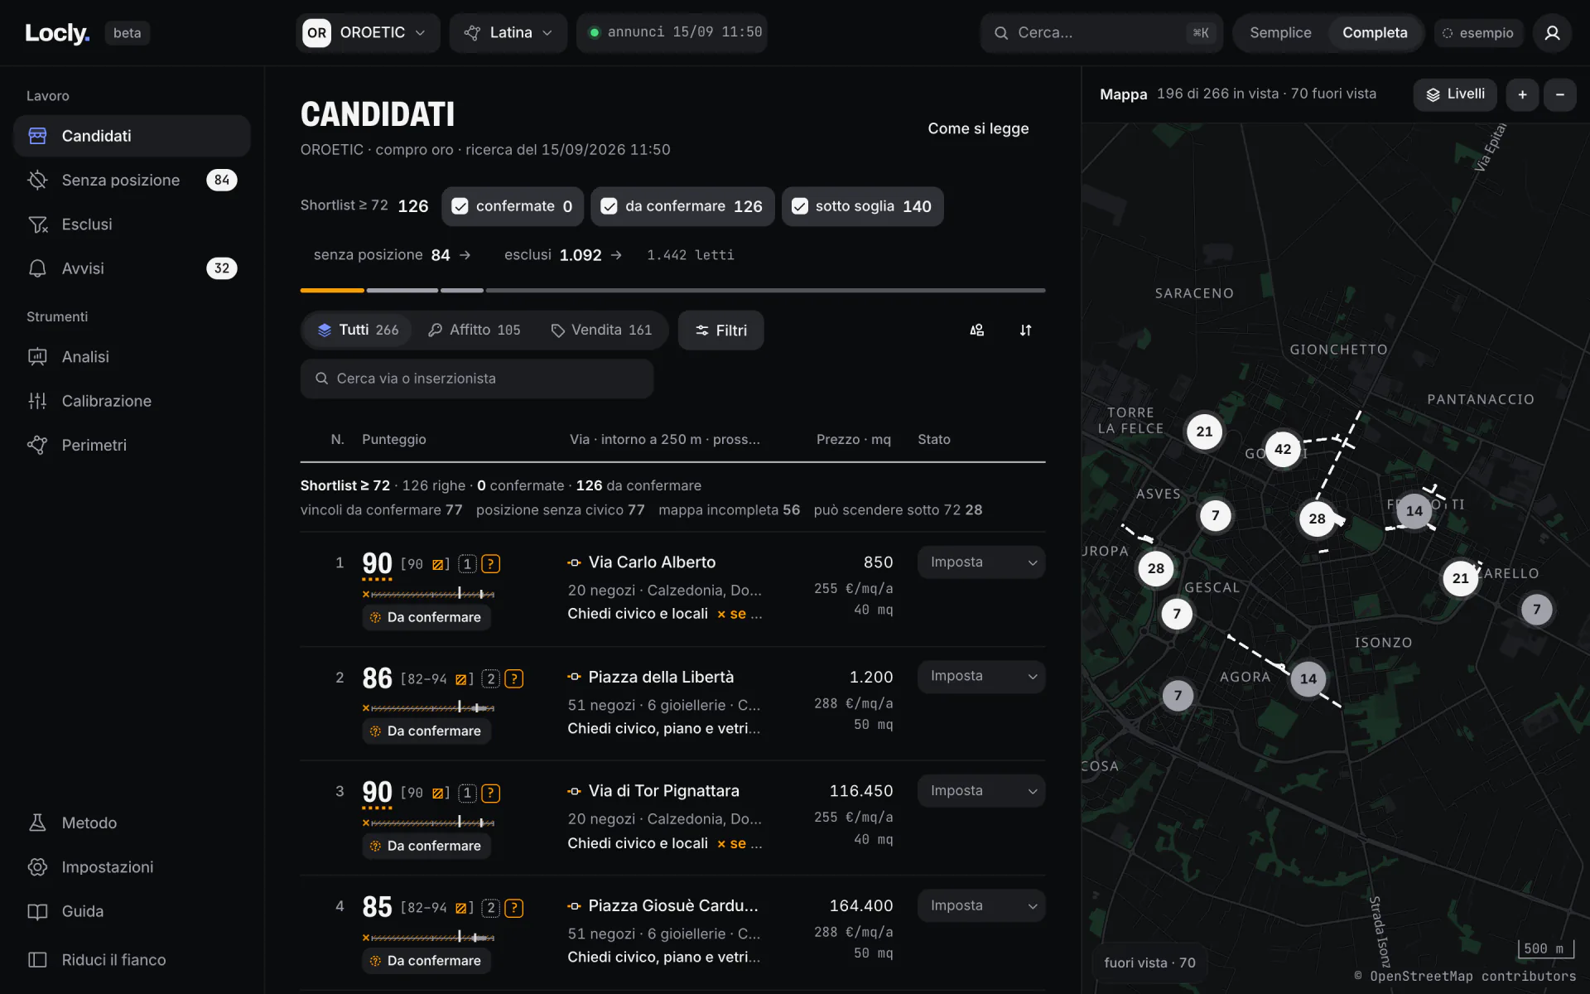The width and height of the screenshot is (1590, 994).
Task: Click score range bar of Piazza della Libertà row
Action: (428, 708)
